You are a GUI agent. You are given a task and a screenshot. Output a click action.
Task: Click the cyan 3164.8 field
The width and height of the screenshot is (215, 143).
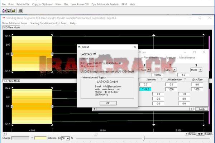(145, 89)
